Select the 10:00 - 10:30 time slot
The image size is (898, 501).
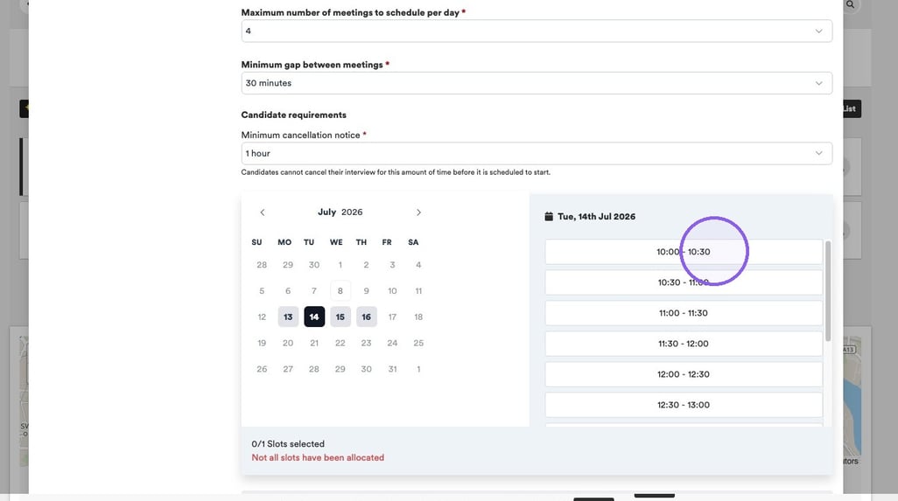(684, 252)
